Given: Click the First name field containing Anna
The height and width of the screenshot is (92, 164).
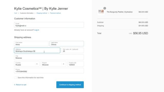Looking at the screenshot, I should [x=31, y=44].
